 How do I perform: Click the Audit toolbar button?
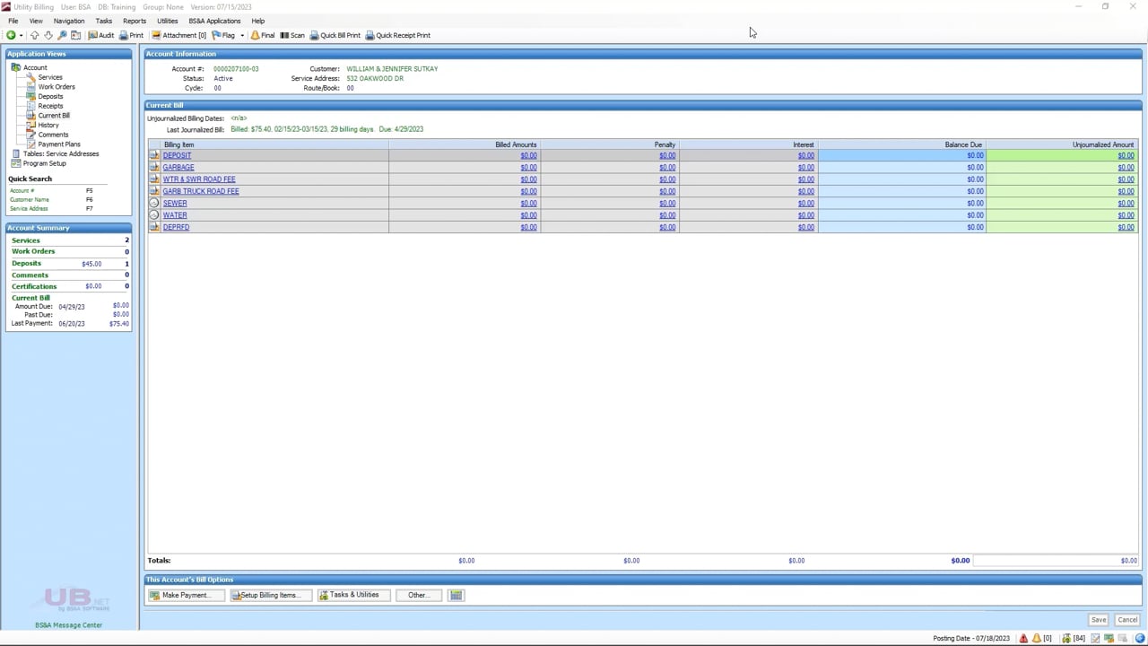click(x=101, y=35)
